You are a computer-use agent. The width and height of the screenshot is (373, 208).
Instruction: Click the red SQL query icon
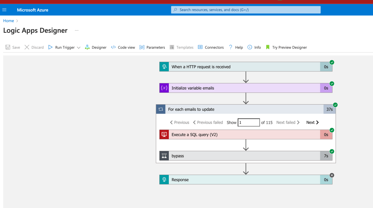tap(164, 134)
